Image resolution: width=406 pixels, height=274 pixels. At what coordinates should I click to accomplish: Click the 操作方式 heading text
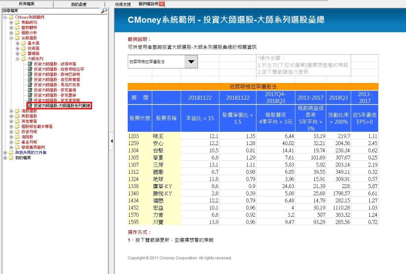click(x=139, y=232)
